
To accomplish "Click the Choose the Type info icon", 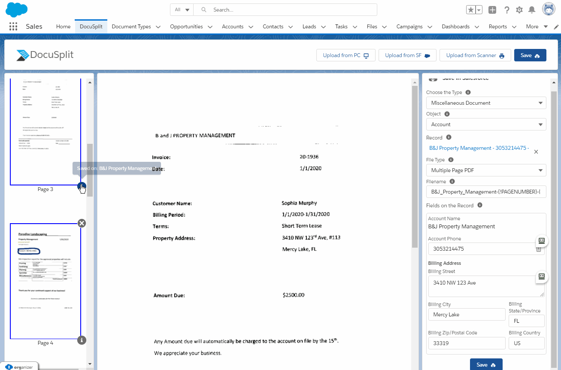I will pos(468,92).
